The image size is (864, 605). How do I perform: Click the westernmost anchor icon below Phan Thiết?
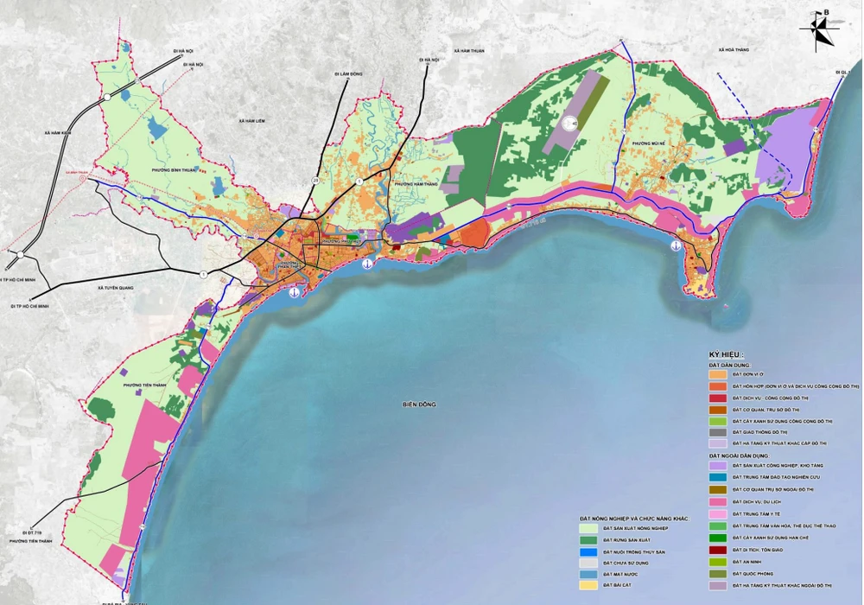click(x=293, y=294)
